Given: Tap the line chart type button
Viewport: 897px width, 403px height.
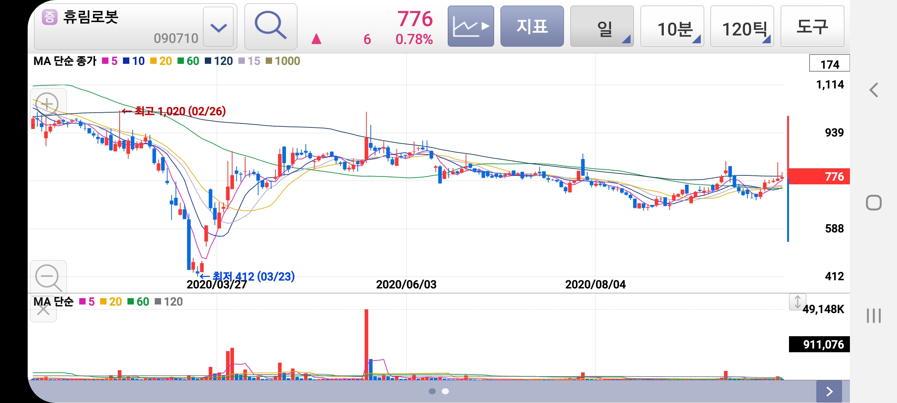Looking at the screenshot, I should (x=471, y=26).
